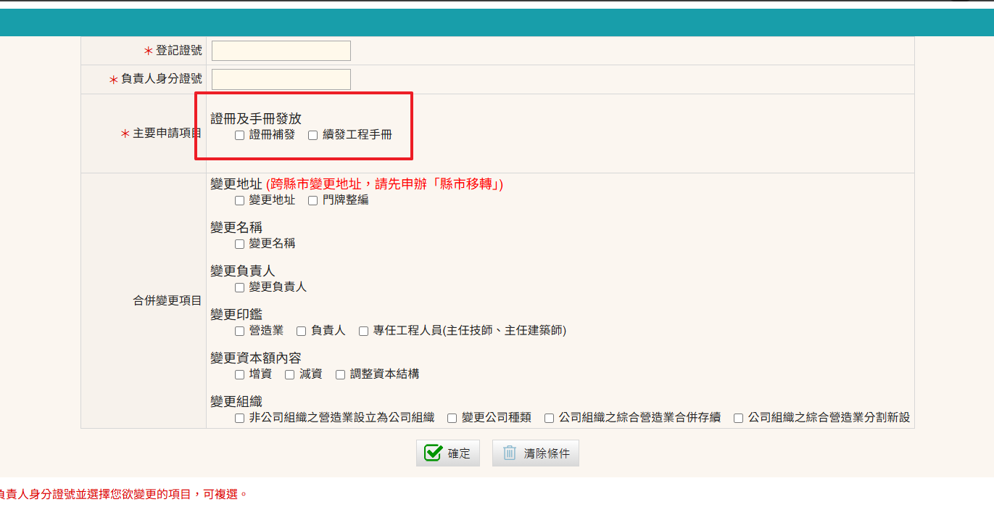Viewport: 994px width, 510px height.
Task: Click the green checkmark icon on 確定
Action: click(x=433, y=453)
